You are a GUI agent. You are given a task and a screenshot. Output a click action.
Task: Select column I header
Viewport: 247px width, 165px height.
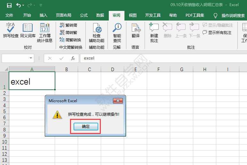(227, 70)
